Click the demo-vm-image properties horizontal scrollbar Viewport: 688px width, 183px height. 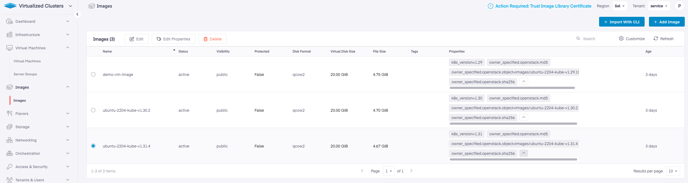512,88
